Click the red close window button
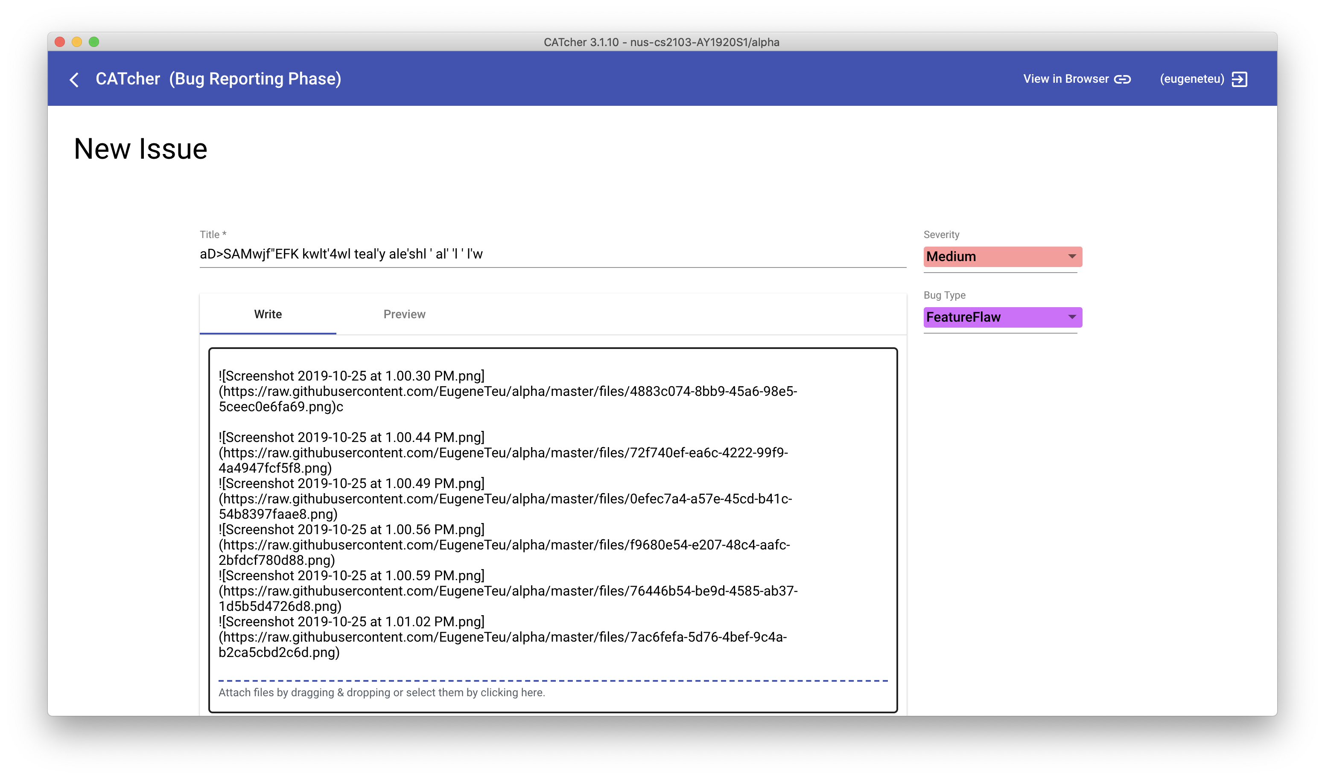The width and height of the screenshot is (1325, 779). pyautogui.click(x=60, y=42)
